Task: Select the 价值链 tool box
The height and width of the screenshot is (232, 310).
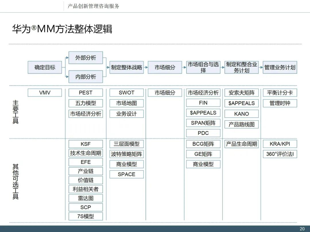Action: 86,180
